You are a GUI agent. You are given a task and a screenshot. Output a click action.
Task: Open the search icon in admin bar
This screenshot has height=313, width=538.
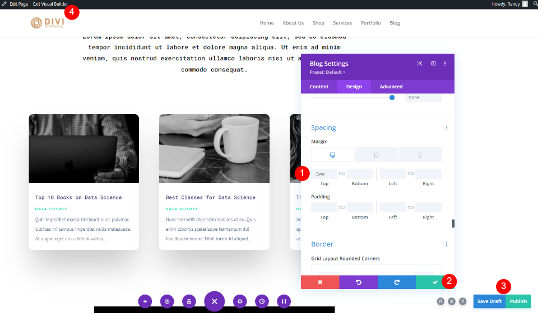point(536,4)
